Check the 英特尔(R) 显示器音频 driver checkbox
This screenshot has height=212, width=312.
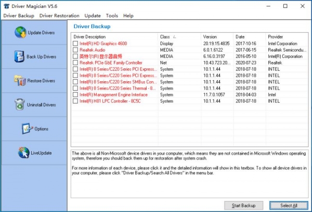click(x=75, y=56)
